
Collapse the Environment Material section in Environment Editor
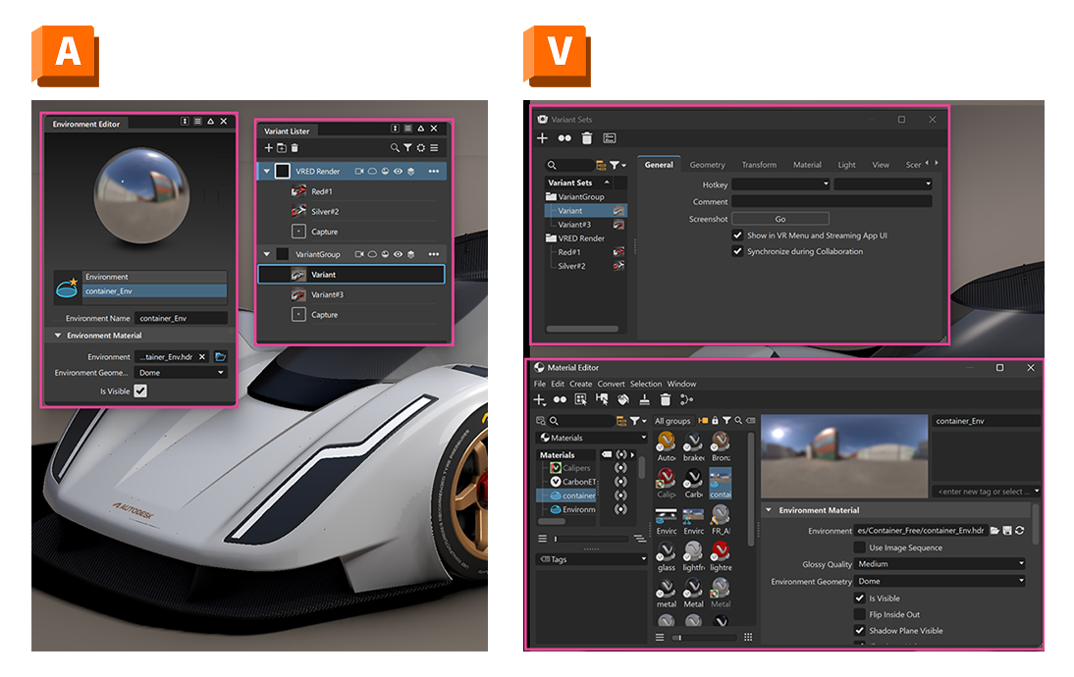(x=58, y=336)
